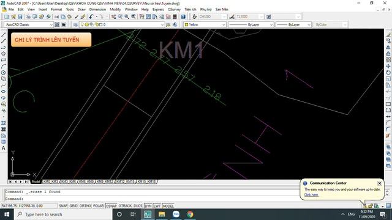Click the Text Style 'A' icon

point(195,16)
